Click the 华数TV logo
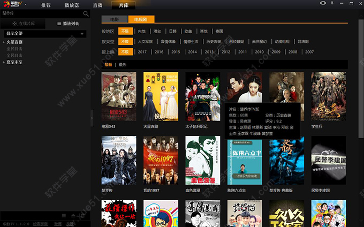The width and height of the screenshot is (364, 227). click(13, 4)
